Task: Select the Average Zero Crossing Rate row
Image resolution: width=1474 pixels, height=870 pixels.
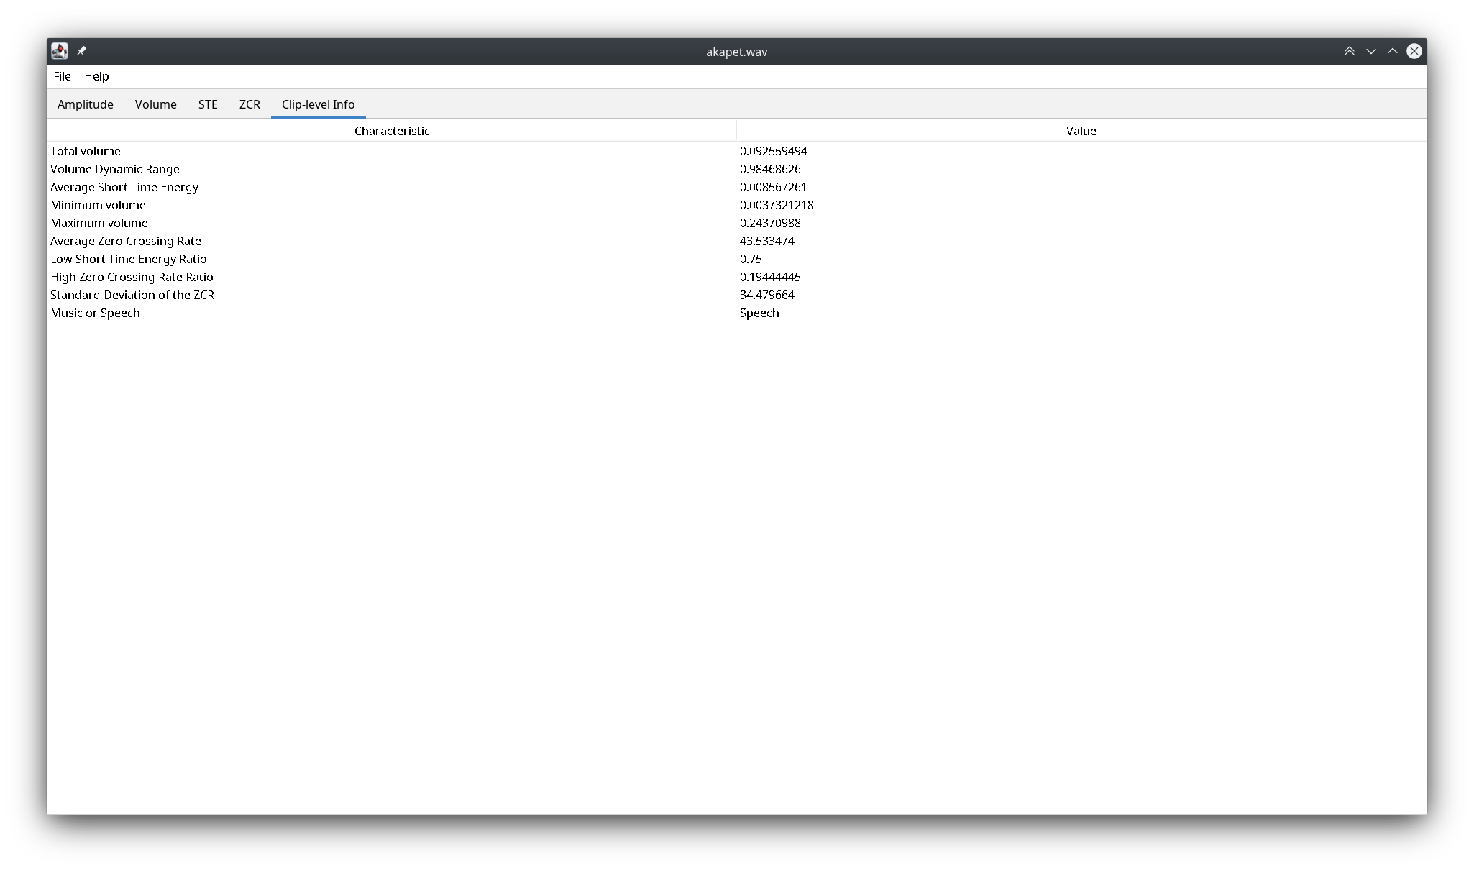Action: (126, 241)
